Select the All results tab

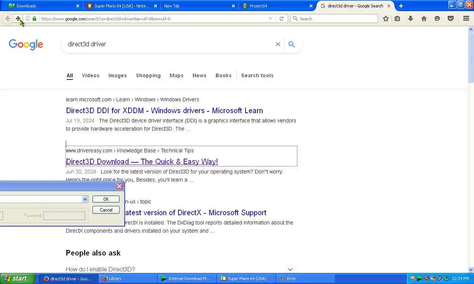[x=70, y=75]
